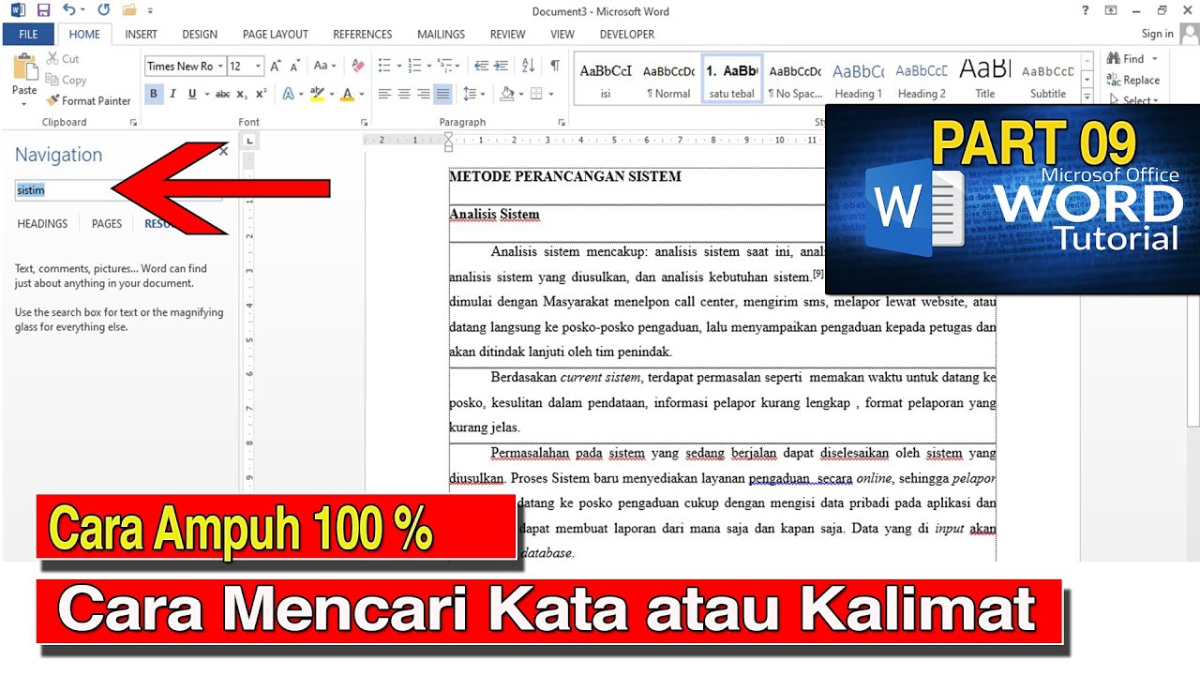Apply the Normal style
The height and width of the screenshot is (675, 1200).
point(668,80)
